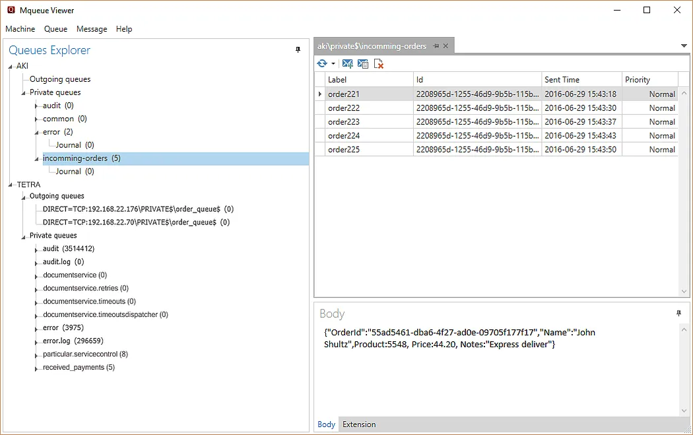Click the Body panel scroll-up arrow
The width and height of the screenshot is (693, 435).
(x=684, y=330)
